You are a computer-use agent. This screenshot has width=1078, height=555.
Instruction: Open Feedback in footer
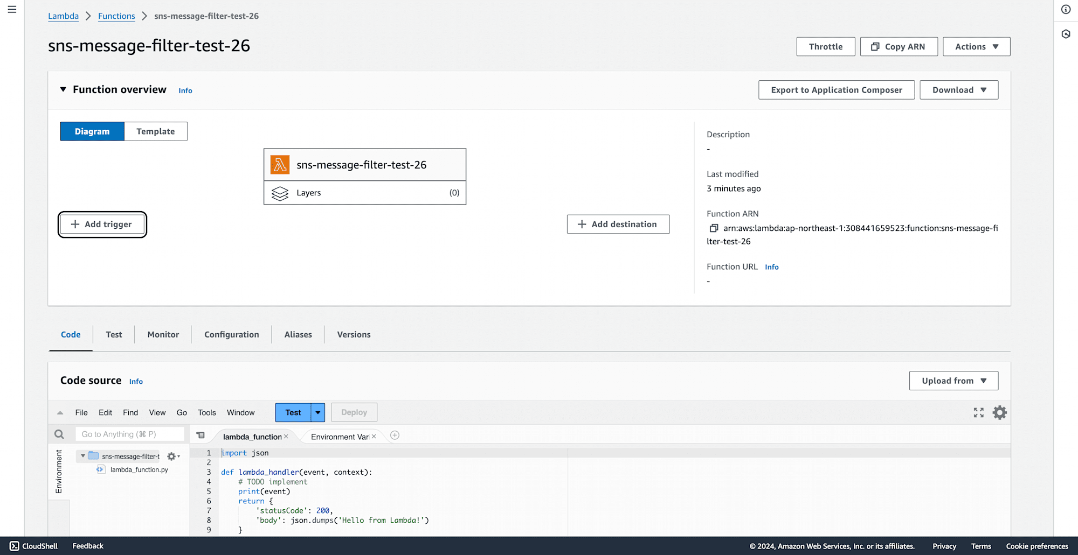coord(88,546)
